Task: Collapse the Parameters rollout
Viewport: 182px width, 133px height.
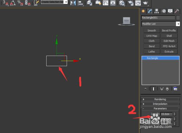Action: [x=160, y=108]
